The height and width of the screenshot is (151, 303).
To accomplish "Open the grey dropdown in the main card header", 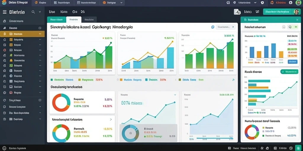I will click(x=226, y=27).
